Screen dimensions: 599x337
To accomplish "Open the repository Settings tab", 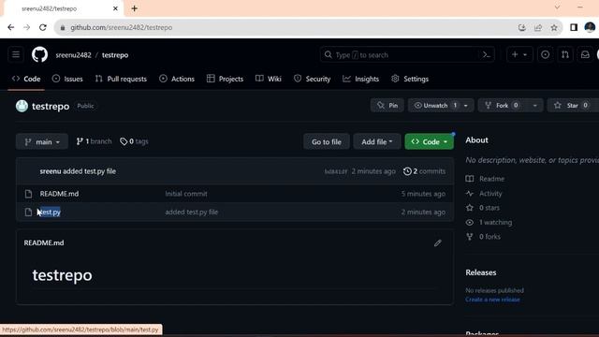I will pyautogui.click(x=410, y=79).
